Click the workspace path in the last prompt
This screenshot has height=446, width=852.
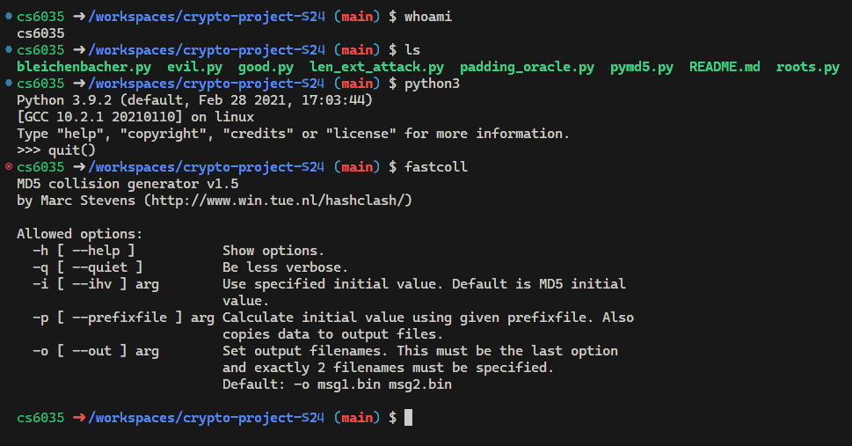pos(207,418)
